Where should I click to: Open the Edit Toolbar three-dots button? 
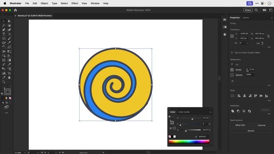click(x=6, y=113)
